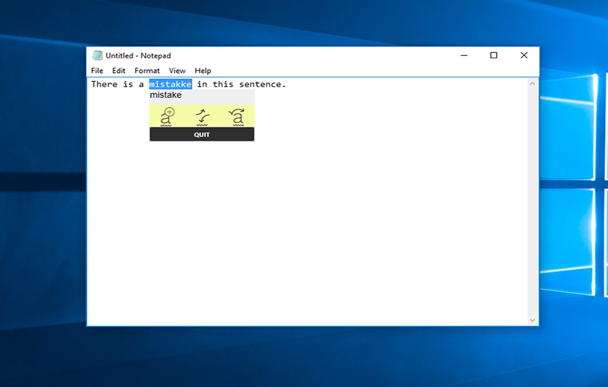This screenshot has width=608, height=387.
Task: Open the View menu
Action: tap(177, 71)
